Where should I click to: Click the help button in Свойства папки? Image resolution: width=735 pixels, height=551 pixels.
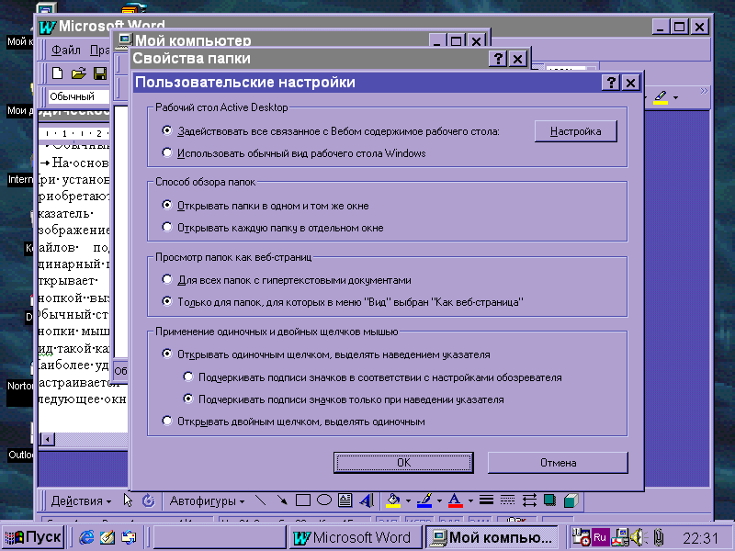[498, 59]
